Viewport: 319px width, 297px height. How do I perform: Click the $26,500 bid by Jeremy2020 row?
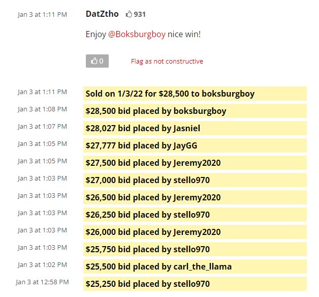pyautogui.click(x=195, y=197)
